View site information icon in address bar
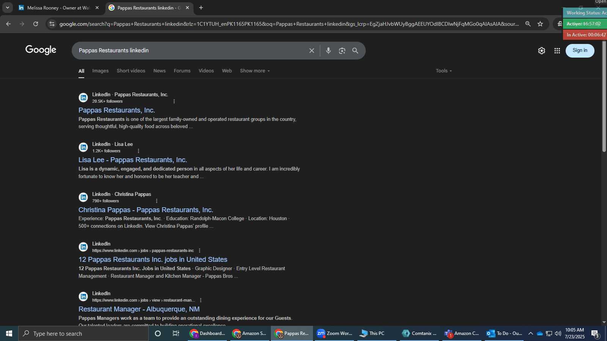The width and height of the screenshot is (607, 341). (x=52, y=24)
